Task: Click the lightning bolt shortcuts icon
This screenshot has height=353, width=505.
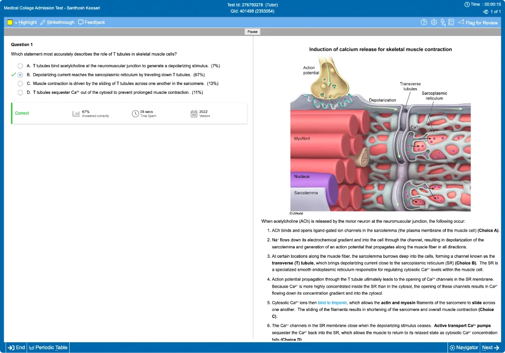Action: point(443,22)
